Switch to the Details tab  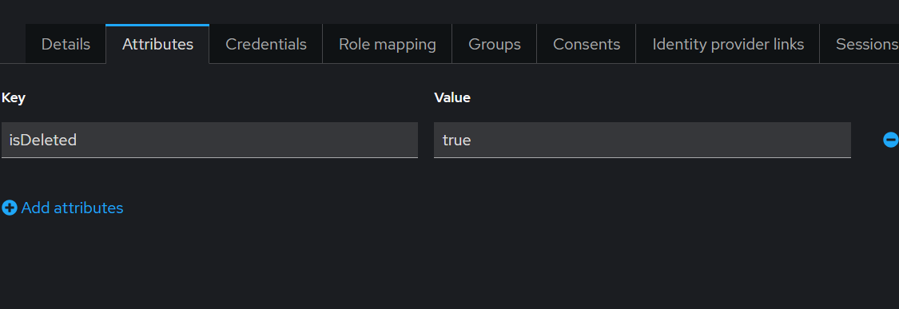66,44
